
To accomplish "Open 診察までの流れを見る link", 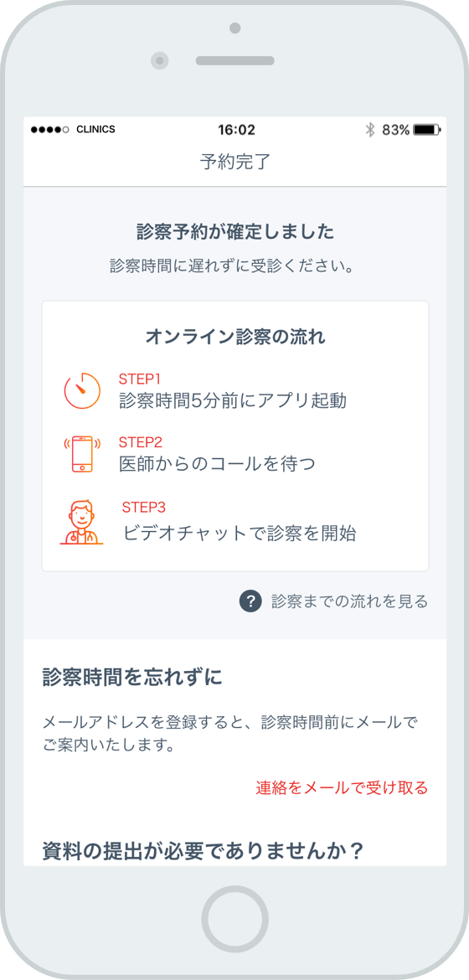I will click(x=349, y=602).
